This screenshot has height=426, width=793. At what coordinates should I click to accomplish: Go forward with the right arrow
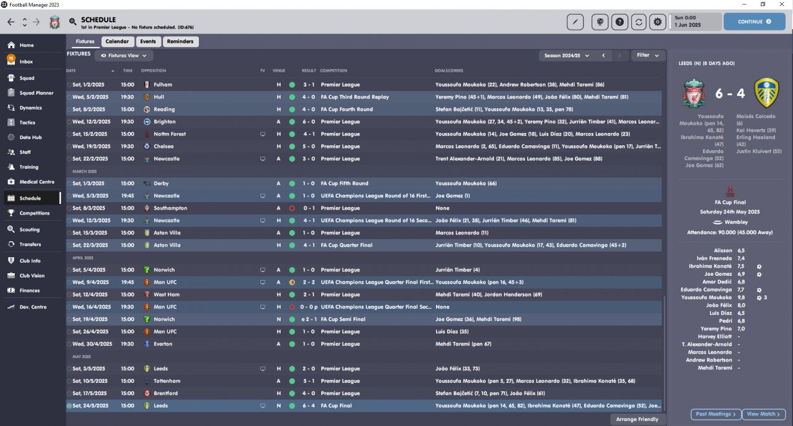coord(36,22)
